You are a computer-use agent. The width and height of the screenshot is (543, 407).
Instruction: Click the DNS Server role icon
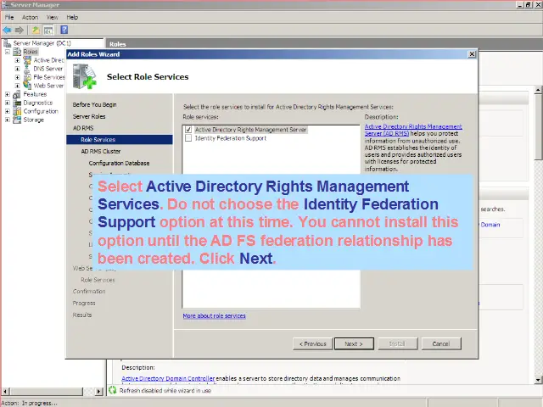(27, 69)
